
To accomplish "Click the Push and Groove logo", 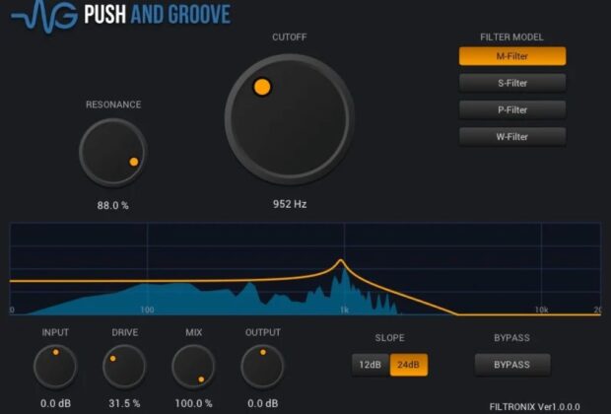I will click(x=121, y=15).
